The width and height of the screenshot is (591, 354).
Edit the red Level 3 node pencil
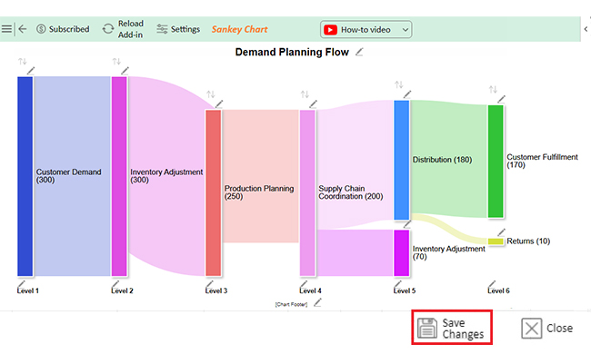tap(219, 103)
